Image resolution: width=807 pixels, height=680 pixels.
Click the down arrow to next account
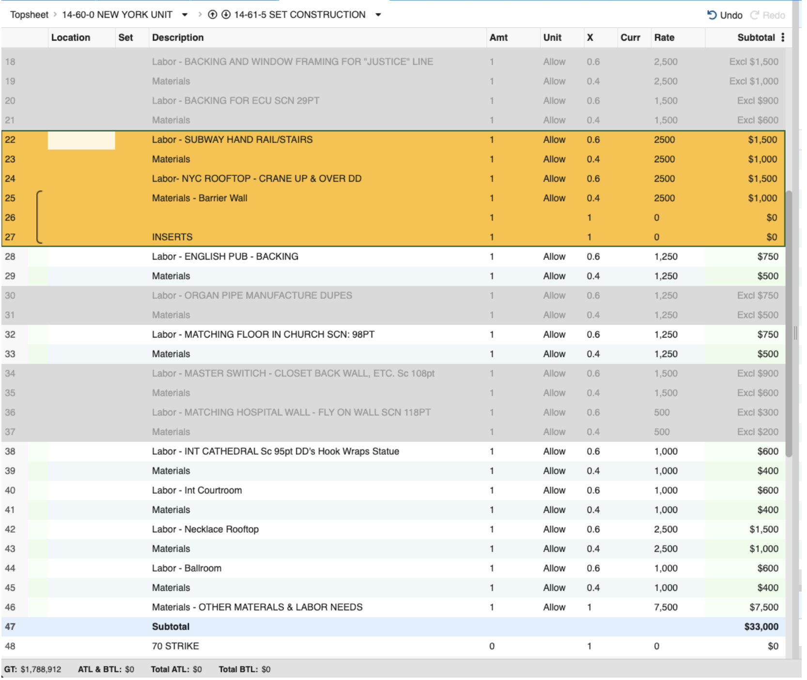point(226,15)
